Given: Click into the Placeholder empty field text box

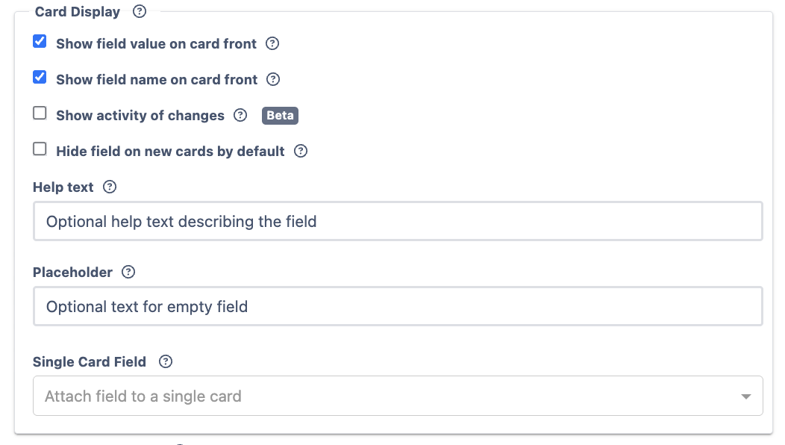Looking at the screenshot, I should 397,307.
